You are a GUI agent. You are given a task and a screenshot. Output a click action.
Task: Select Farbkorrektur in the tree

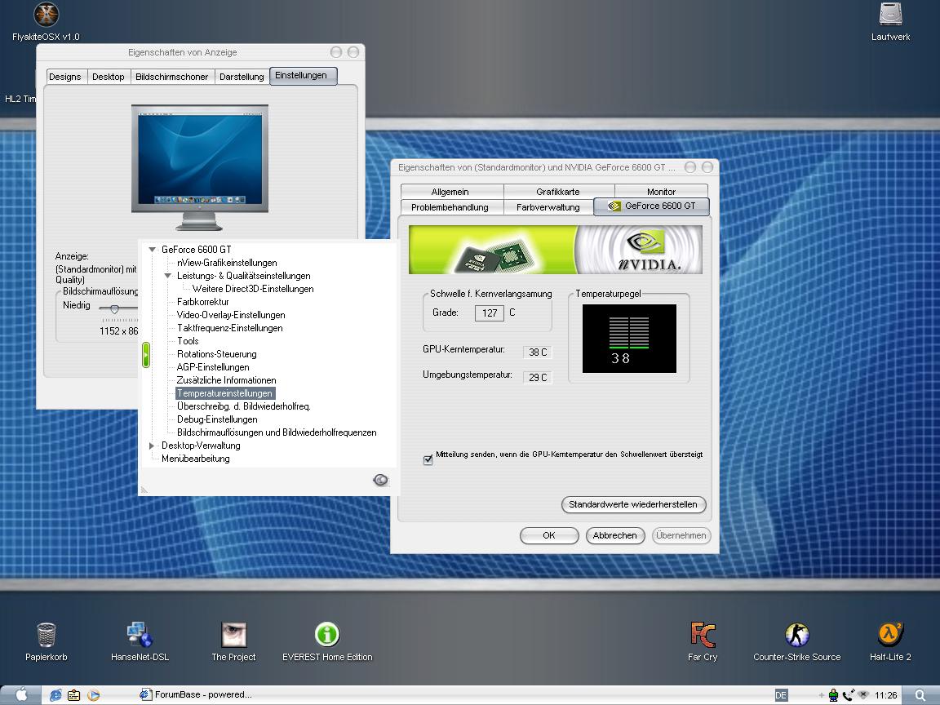(202, 302)
